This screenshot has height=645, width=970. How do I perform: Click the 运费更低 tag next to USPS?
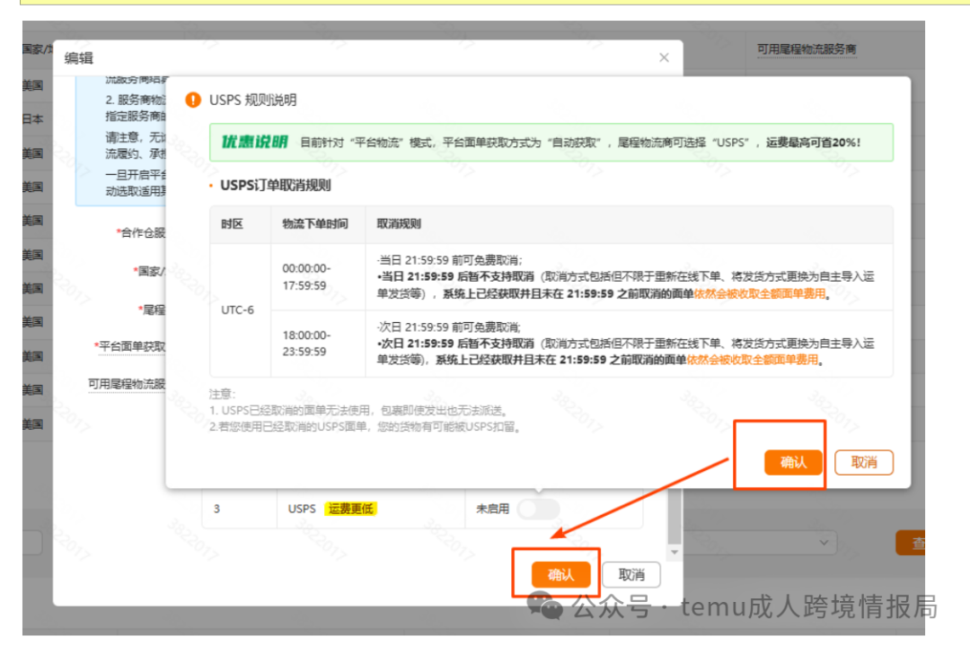point(351,509)
